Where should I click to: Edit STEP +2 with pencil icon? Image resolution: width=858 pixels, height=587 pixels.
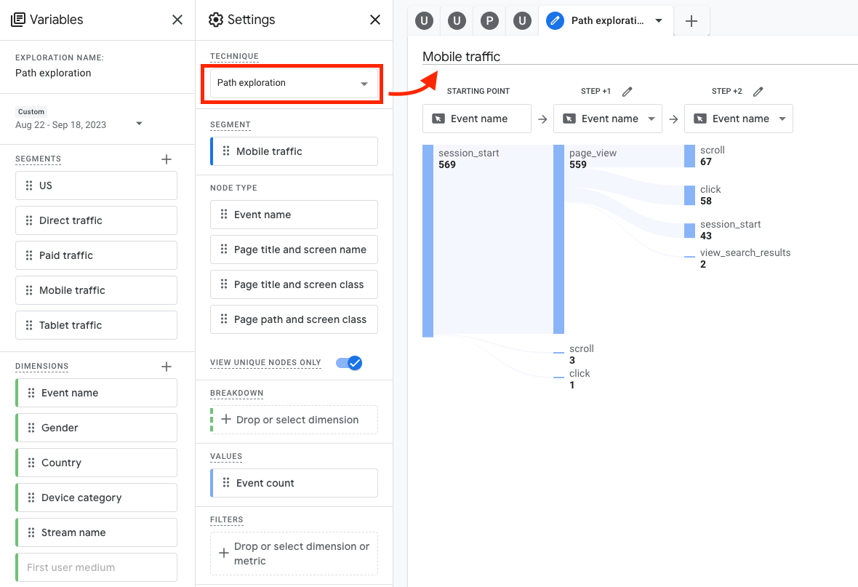tap(758, 92)
